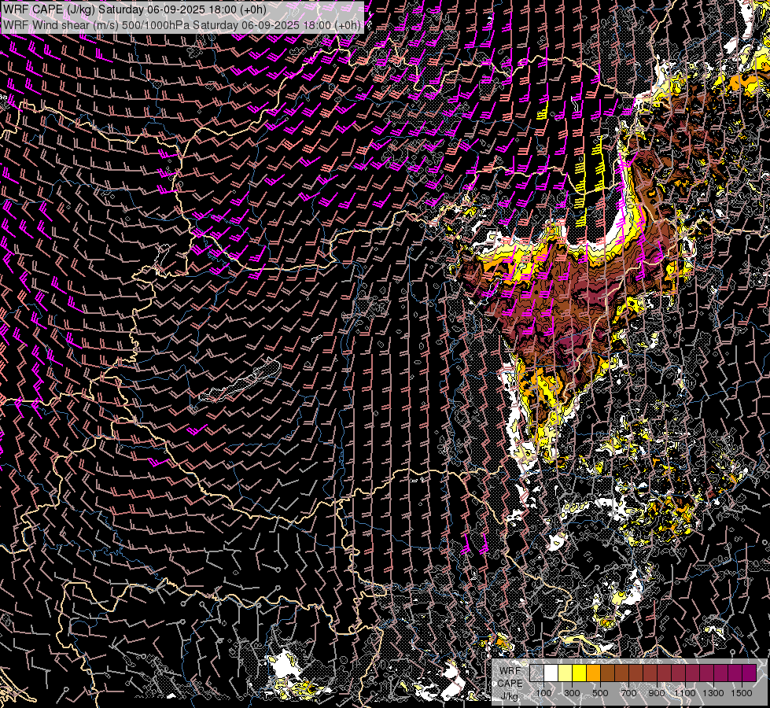
Task: Click the legend label 1300
Action: pyautogui.click(x=713, y=693)
